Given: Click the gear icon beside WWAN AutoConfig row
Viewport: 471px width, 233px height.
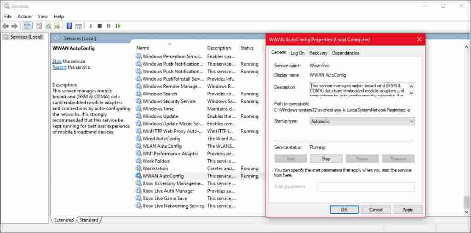Looking at the screenshot, I should [x=138, y=176].
